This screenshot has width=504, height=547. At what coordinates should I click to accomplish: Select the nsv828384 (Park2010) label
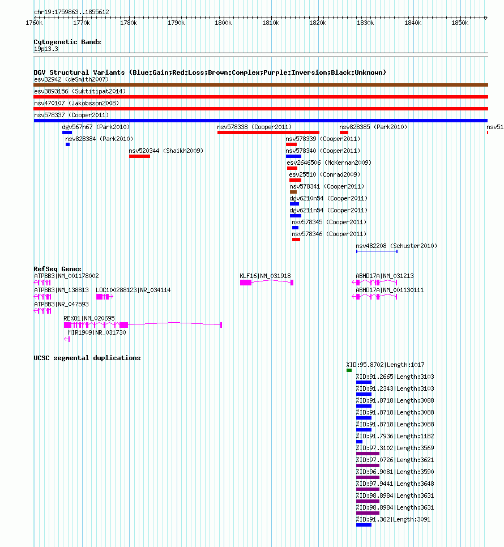[99, 139]
